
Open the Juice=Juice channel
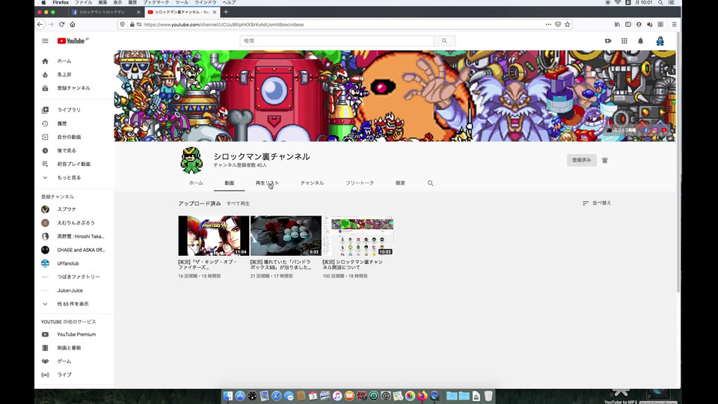(x=74, y=290)
